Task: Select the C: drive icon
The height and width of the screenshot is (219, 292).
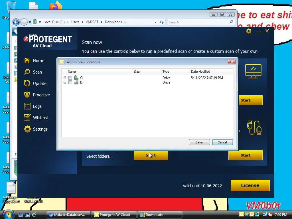Action: (x=76, y=78)
